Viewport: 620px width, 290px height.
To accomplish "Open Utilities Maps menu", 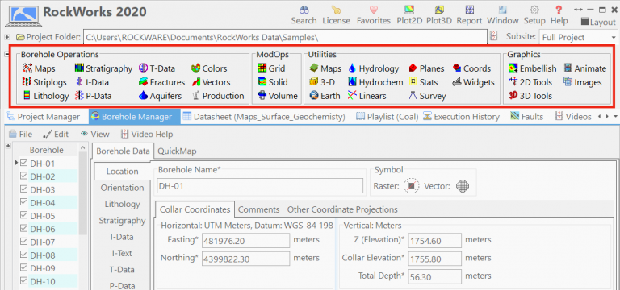I will [x=325, y=68].
